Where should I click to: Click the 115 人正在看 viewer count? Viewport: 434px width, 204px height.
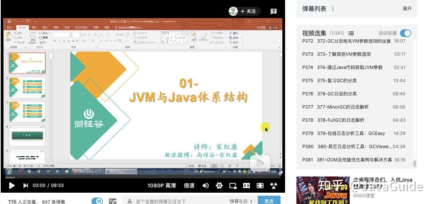(x=23, y=202)
